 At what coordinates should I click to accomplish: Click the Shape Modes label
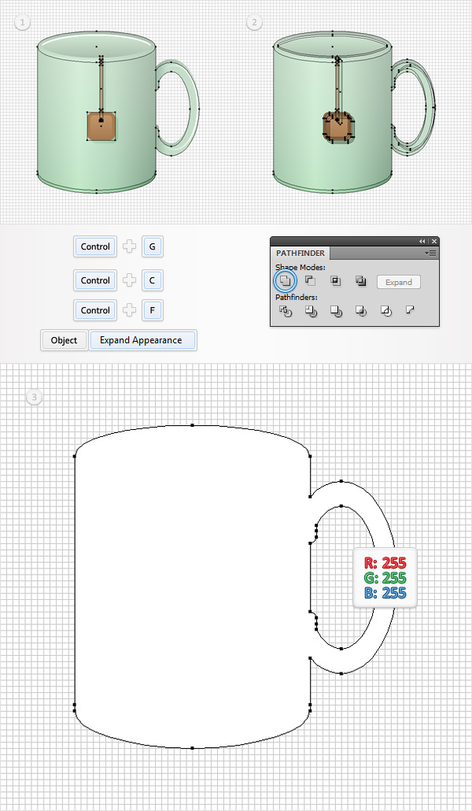click(301, 268)
